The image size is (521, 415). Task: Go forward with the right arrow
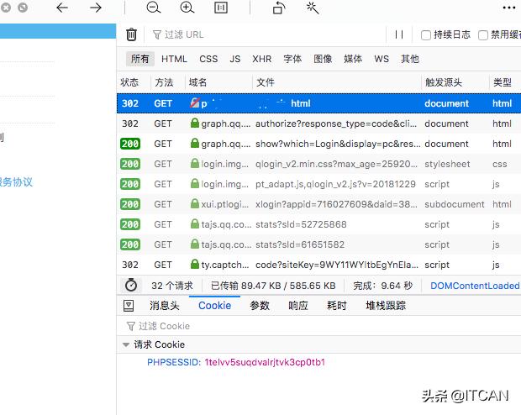pyautogui.click(x=96, y=8)
